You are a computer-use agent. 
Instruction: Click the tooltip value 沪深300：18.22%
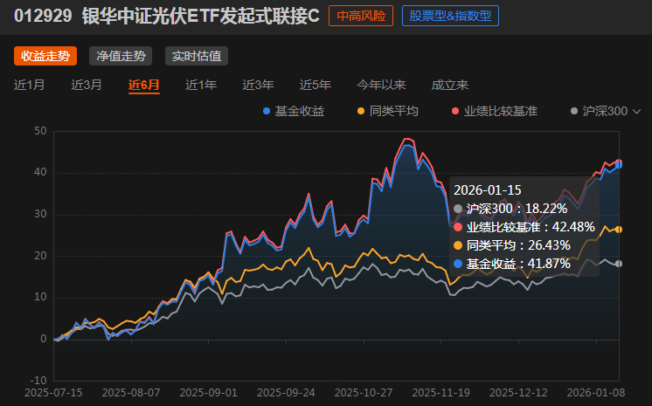pyautogui.click(x=510, y=209)
